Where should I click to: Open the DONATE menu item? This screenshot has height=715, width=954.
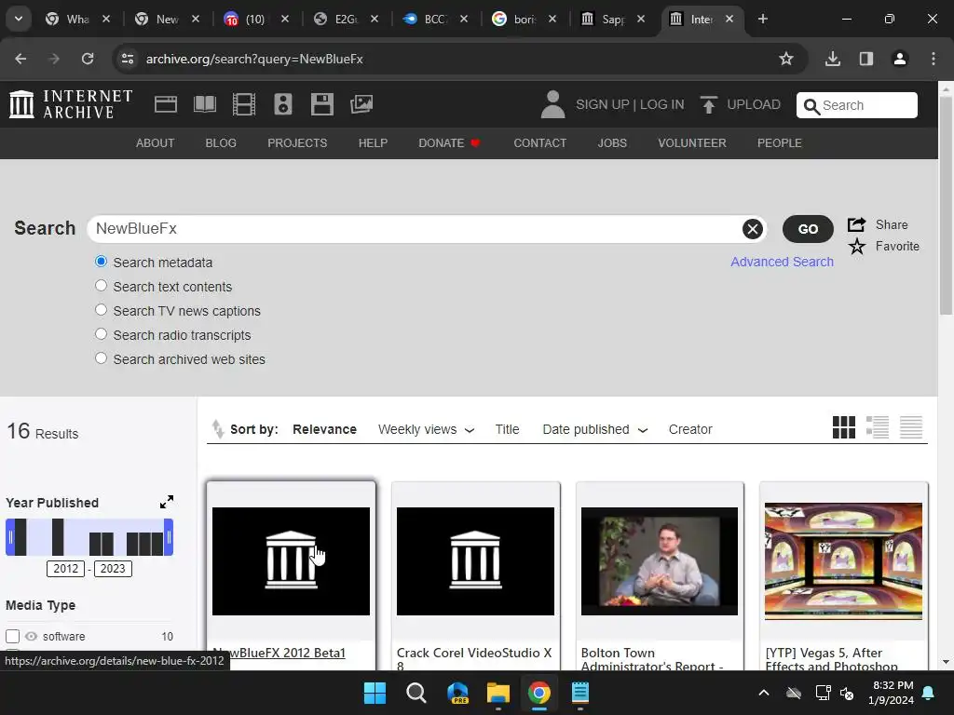449,142
